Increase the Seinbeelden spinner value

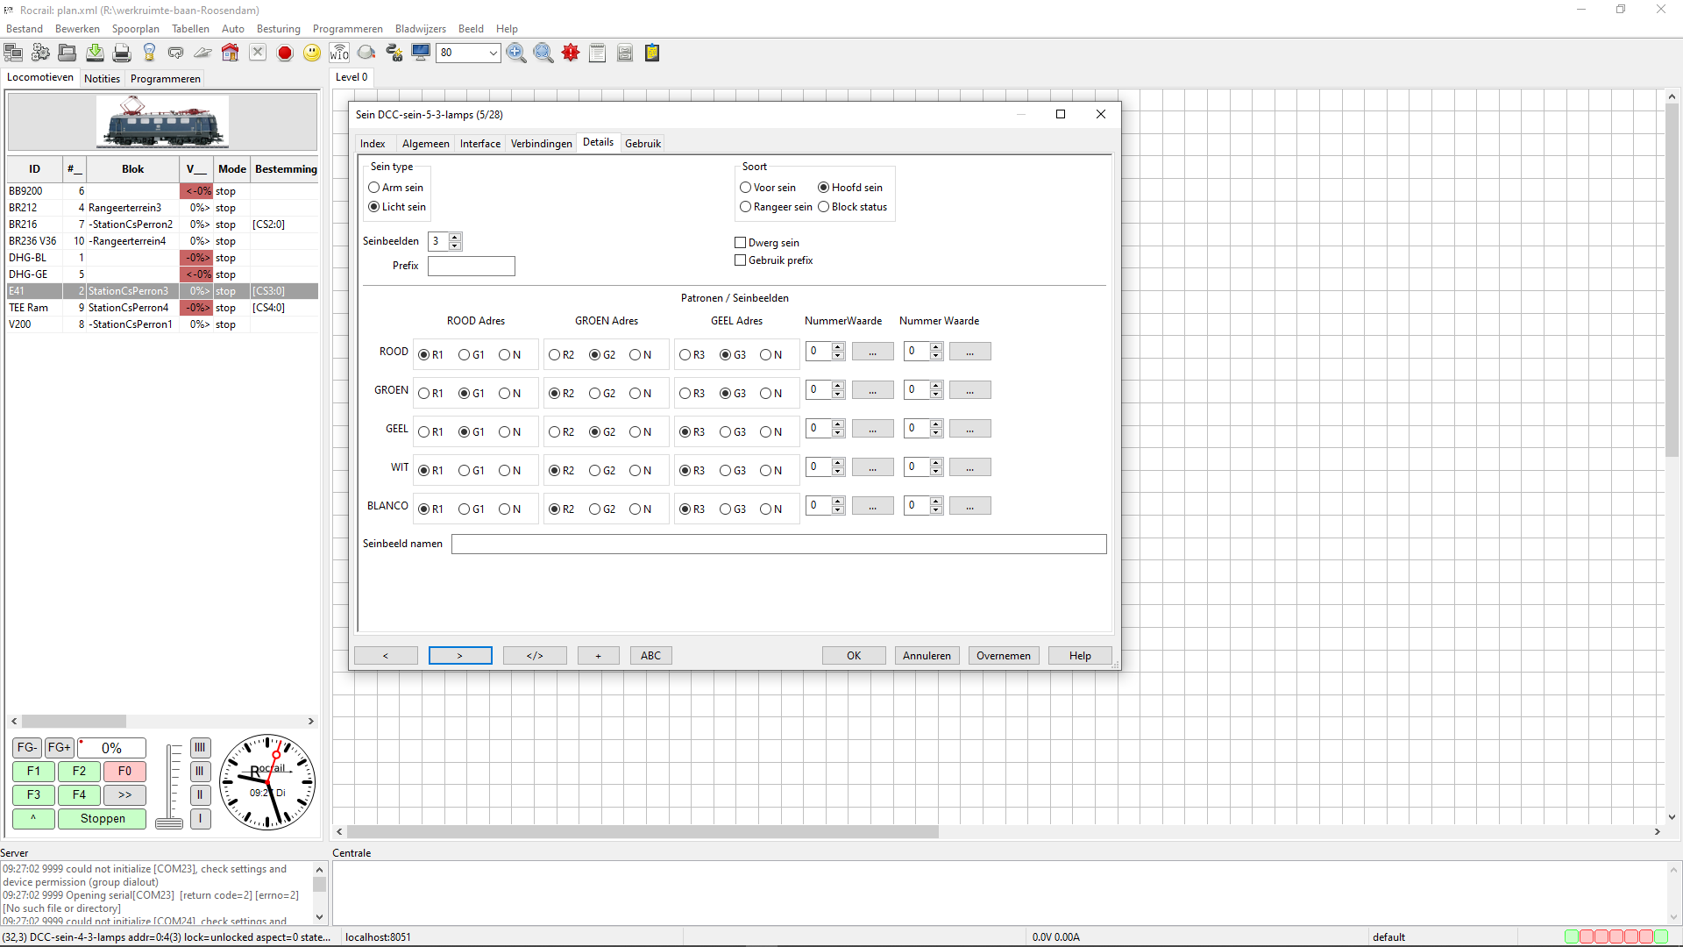(x=454, y=237)
